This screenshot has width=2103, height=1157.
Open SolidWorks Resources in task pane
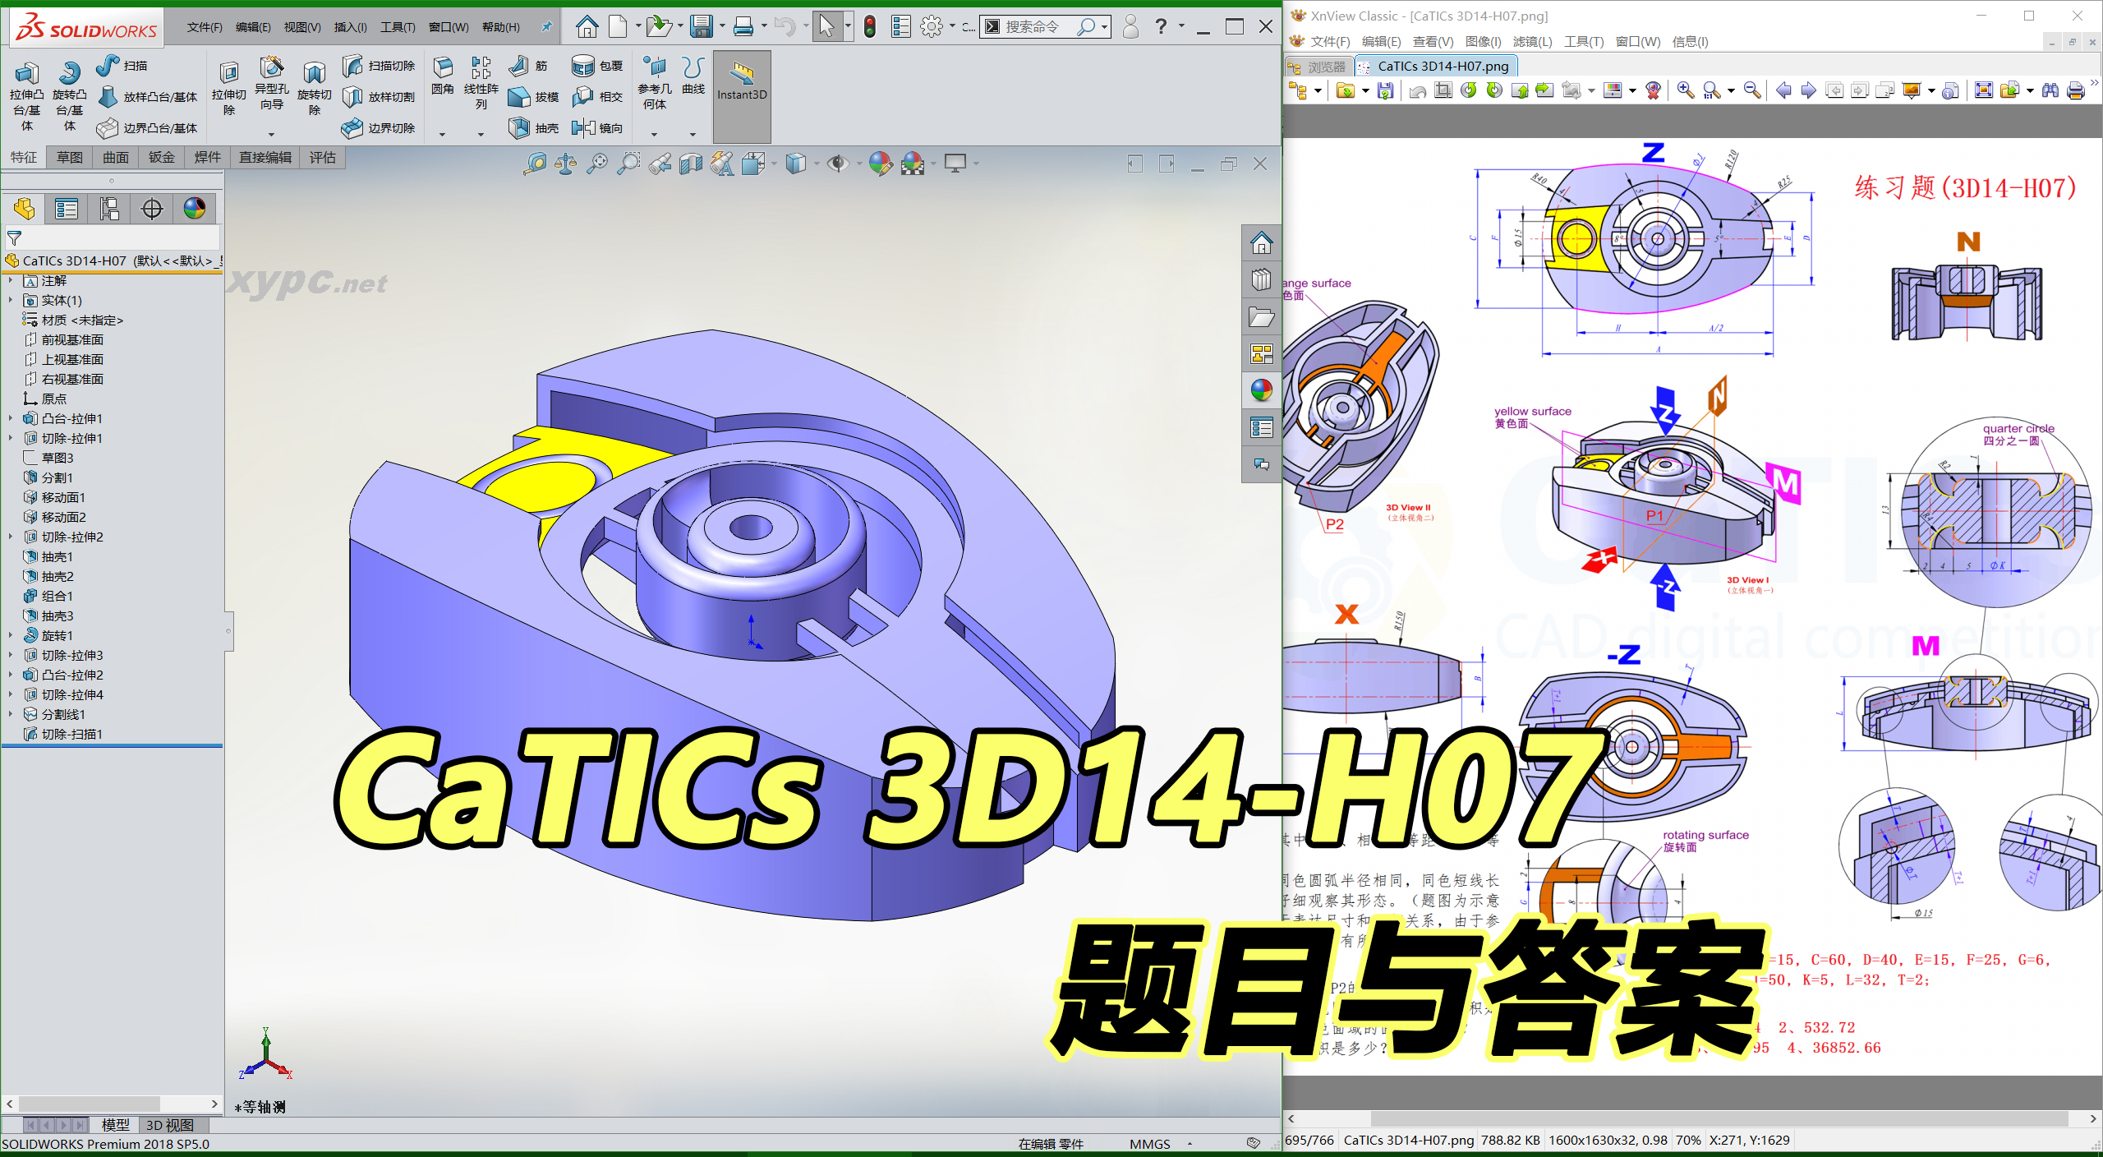[x=1262, y=242]
